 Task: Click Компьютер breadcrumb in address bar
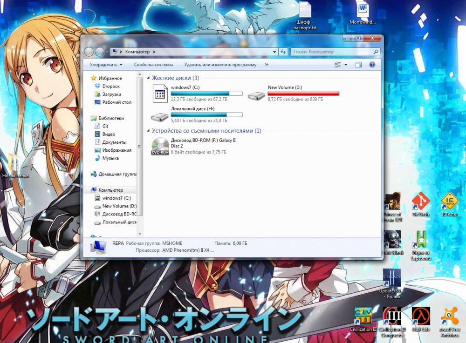(x=137, y=52)
